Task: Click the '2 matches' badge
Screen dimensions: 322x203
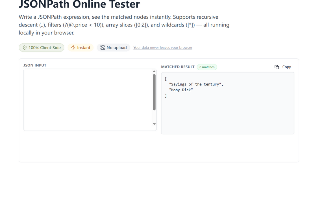Action: (x=207, y=67)
